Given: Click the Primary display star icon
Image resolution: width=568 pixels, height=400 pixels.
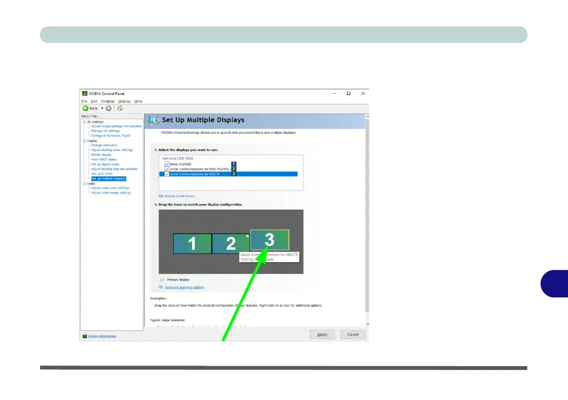Looking at the screenshot, I should (x=162, y=279).
